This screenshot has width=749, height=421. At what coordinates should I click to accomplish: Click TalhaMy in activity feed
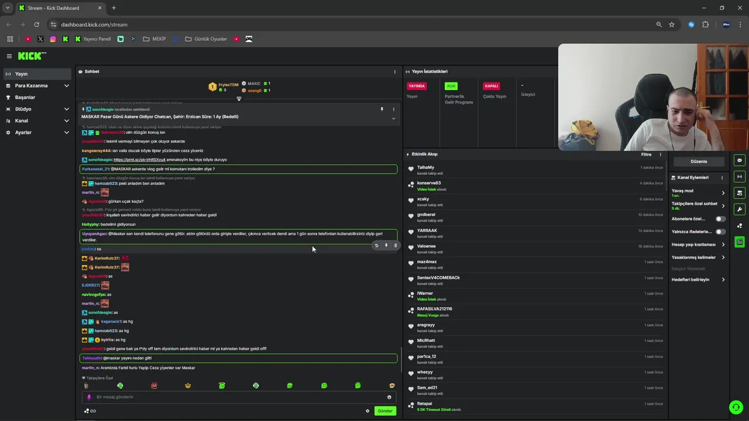click(x=425, y=167)
